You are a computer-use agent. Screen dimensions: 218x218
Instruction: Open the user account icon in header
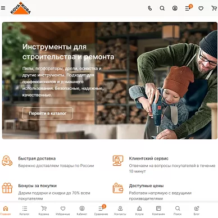click(175, 8)
